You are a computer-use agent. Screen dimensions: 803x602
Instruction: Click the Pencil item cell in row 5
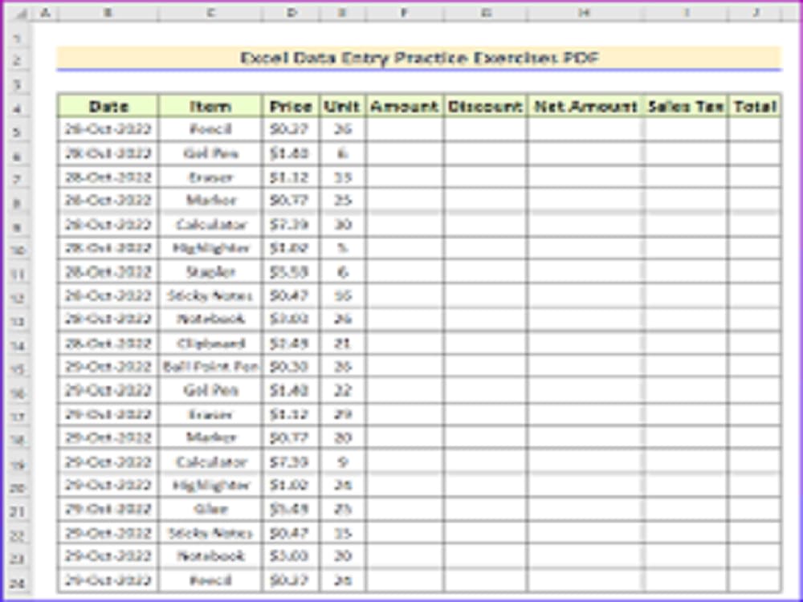(210, 129)
